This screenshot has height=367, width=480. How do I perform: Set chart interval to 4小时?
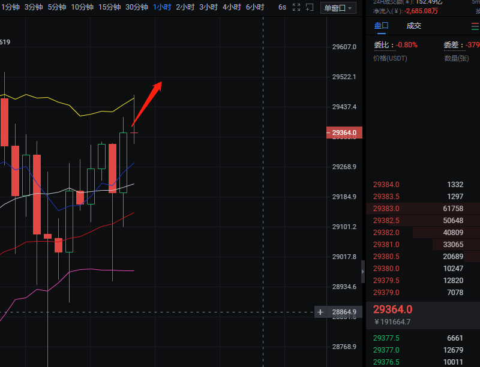(x=232, y=7)
